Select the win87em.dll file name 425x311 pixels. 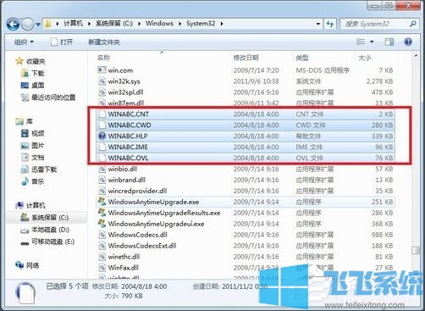126,103
